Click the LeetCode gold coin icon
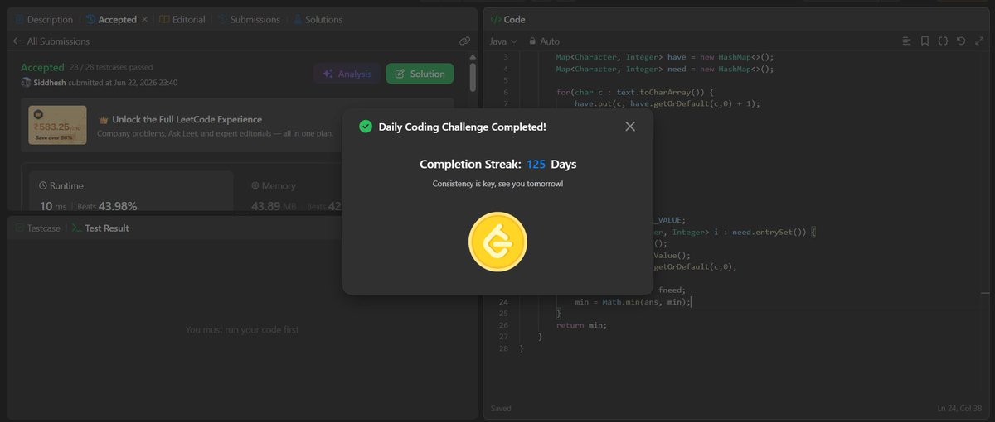This screenshot has height=422, width=995. point(498,242)
